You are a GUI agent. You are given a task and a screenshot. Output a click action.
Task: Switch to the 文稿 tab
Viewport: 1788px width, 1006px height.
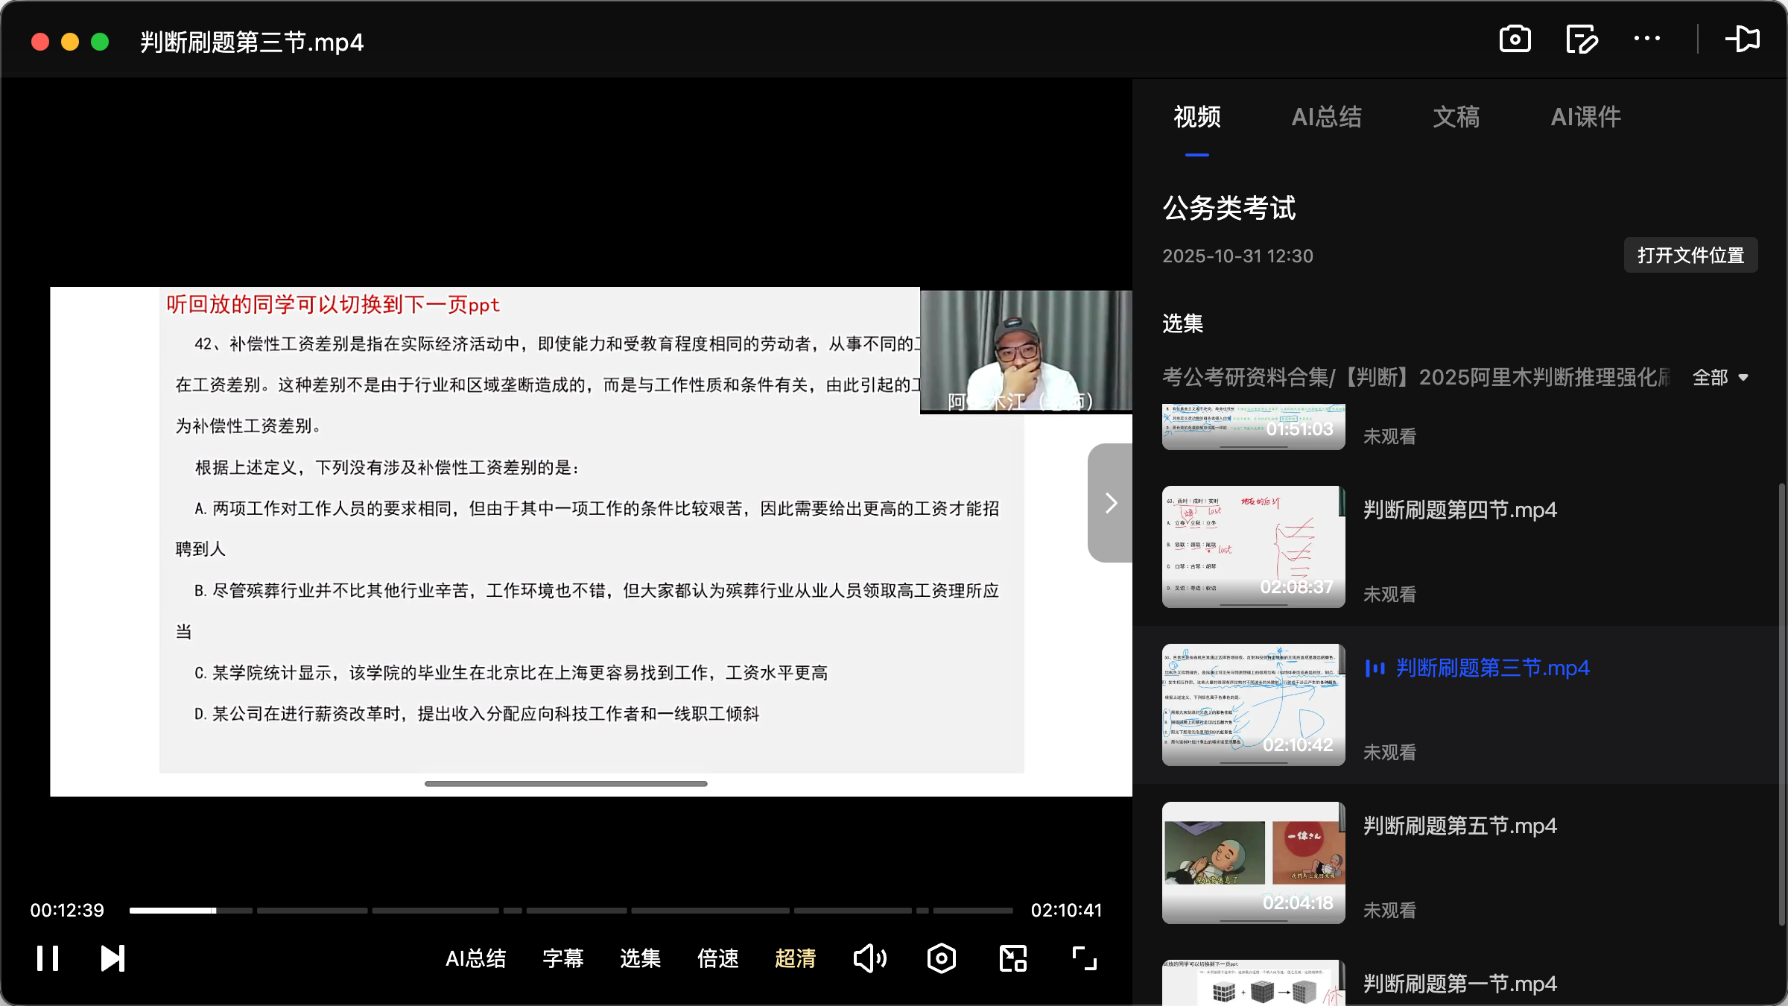pos(1455,117)
